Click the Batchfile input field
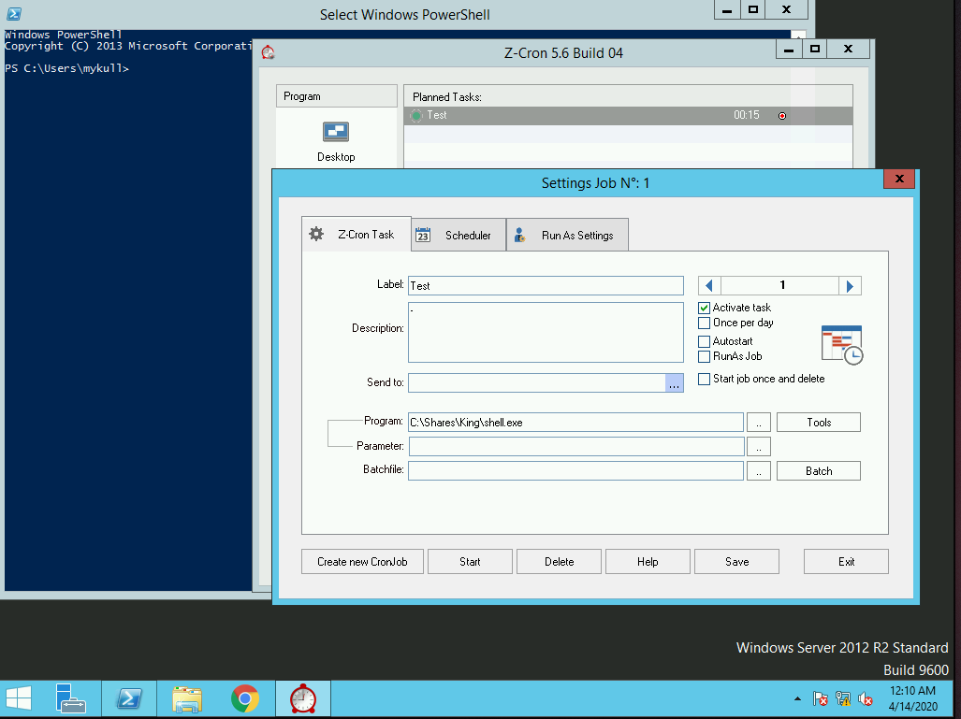This screenshot has width=961, height=719. [x=575, y=471]
